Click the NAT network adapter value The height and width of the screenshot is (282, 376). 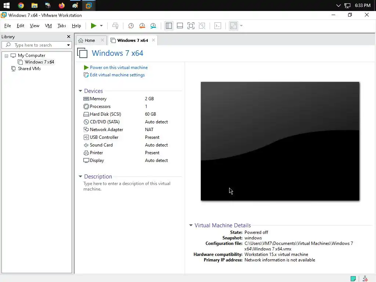(x=149, y=130)
